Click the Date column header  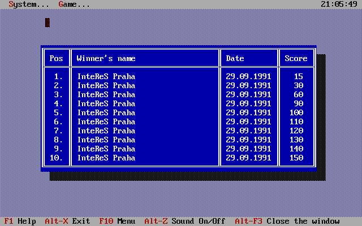point(235,58)
